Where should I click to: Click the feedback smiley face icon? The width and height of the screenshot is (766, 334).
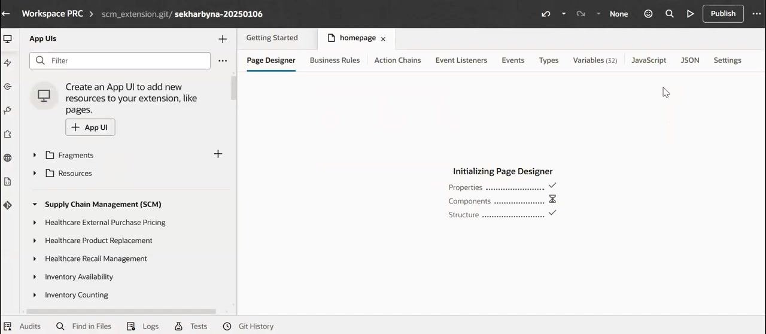[x=648, y=14]
